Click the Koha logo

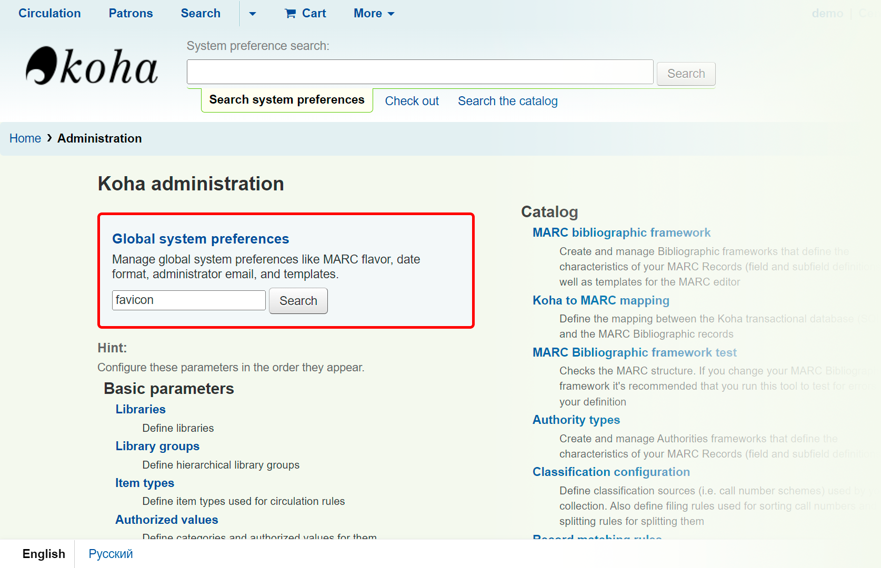(x=92, y=66)
